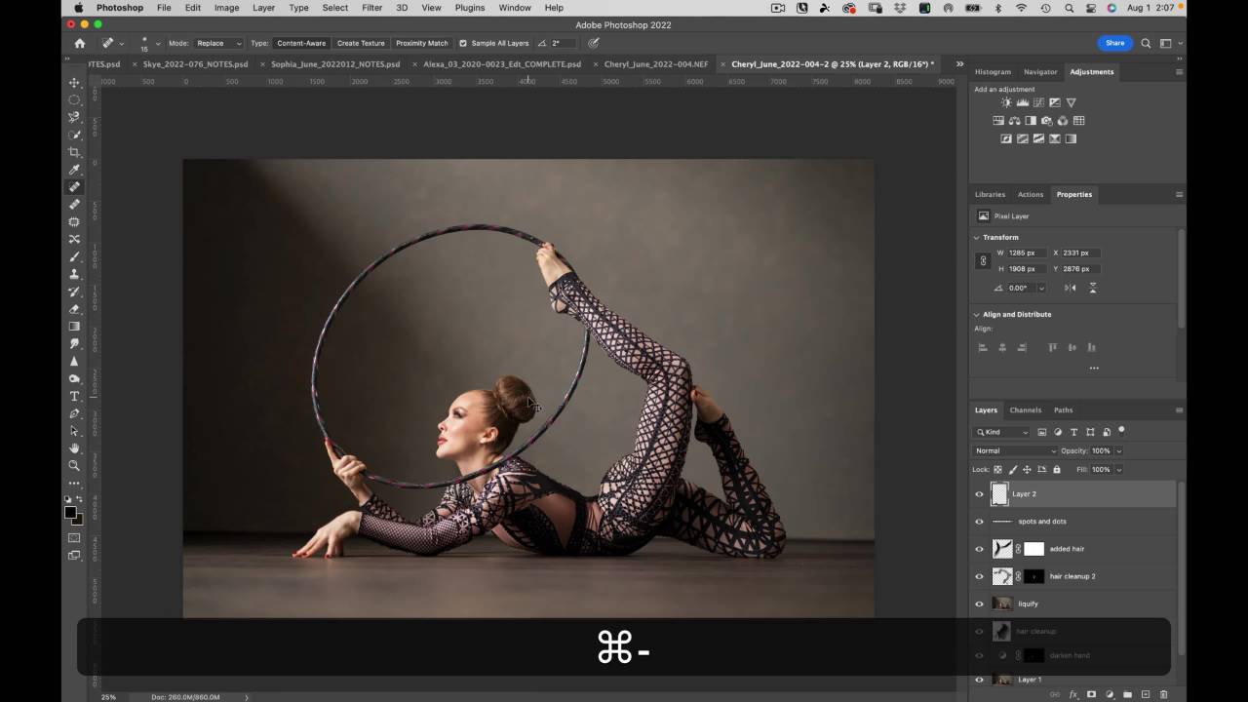Select the Hand tool

coord(74,448)
